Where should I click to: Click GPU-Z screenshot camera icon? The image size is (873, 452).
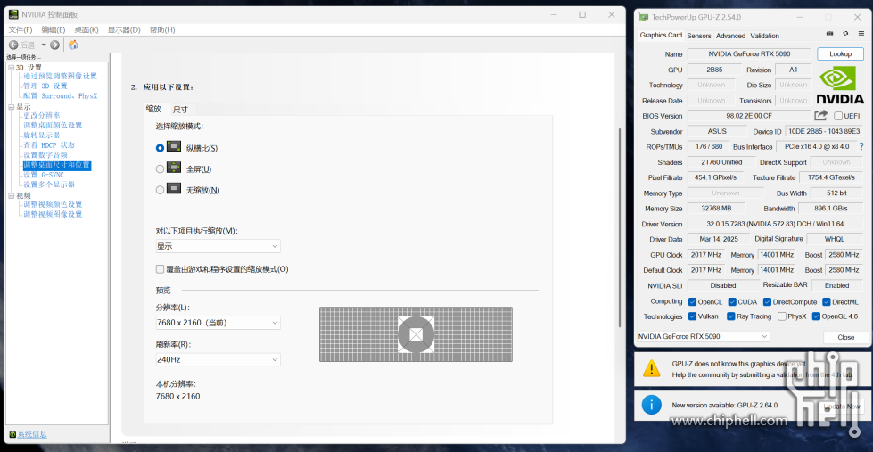[x=829, y=34]
